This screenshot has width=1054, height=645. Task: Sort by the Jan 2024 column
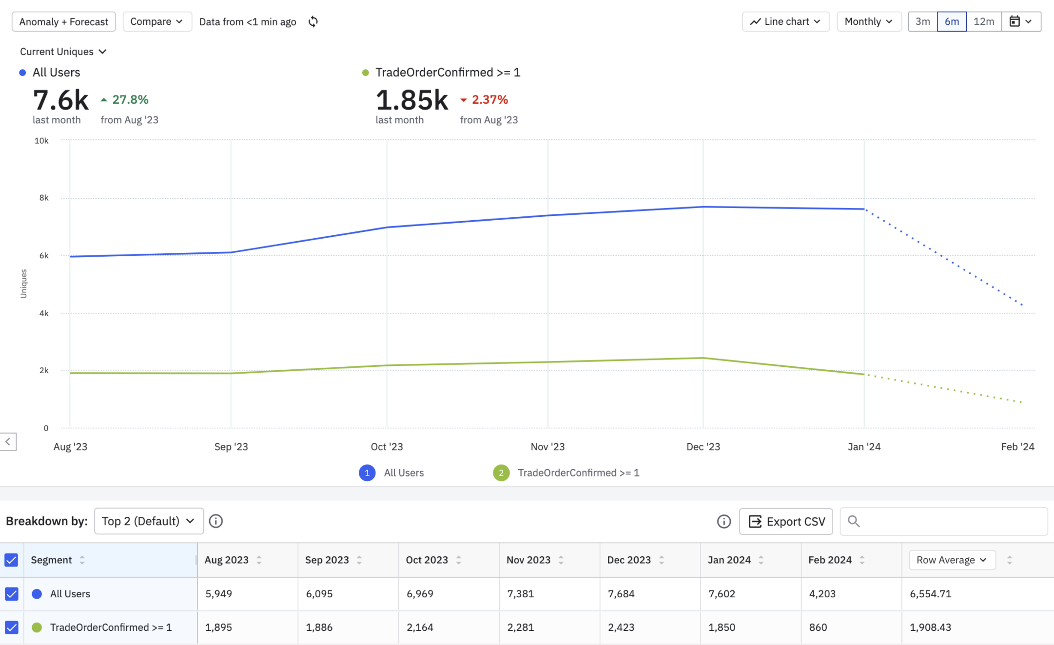(761, 560)
